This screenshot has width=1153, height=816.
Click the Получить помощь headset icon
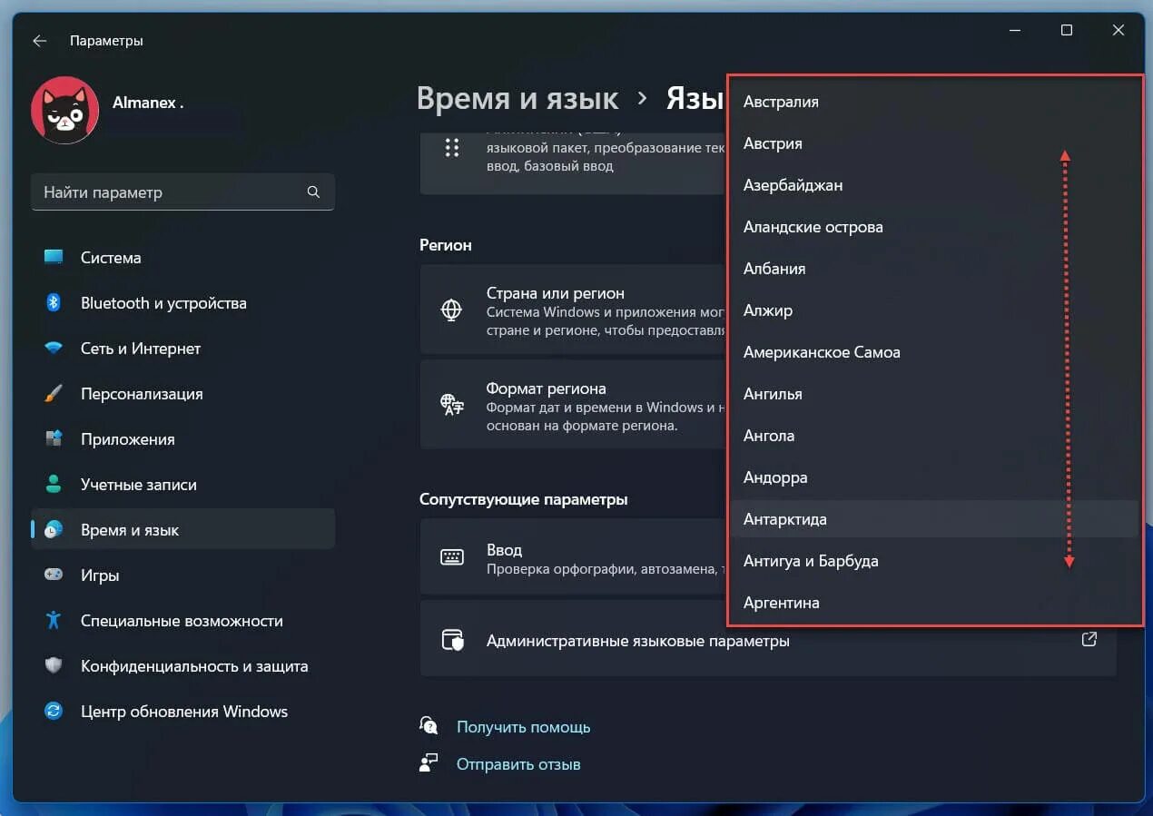429,726
